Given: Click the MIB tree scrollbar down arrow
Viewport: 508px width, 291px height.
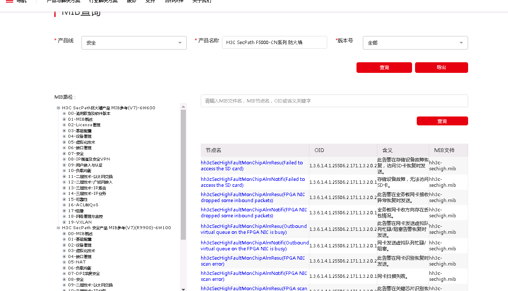Looking at the screenshot, I should tap(183, 289).
